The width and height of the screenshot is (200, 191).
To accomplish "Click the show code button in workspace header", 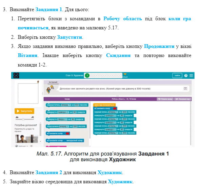I will click(182, 99).
